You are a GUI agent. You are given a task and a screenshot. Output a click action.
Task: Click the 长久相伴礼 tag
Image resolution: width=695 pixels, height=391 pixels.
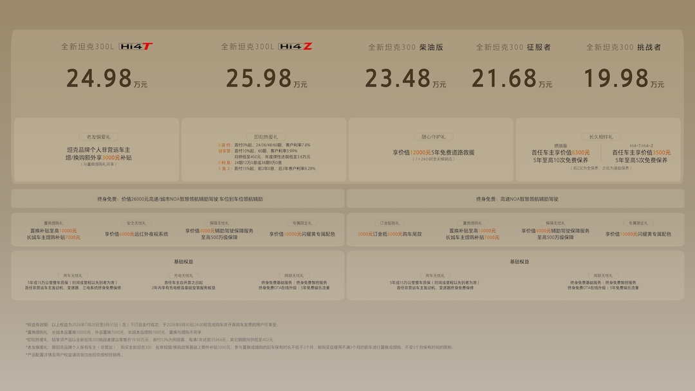coord(600,137)
